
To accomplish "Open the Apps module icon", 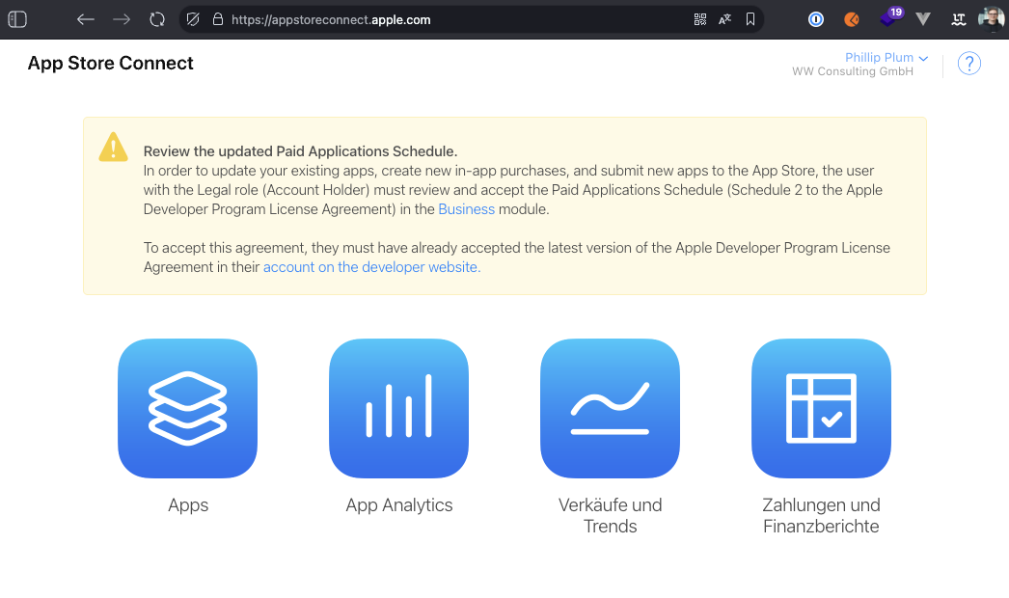I will coord(187,408).
